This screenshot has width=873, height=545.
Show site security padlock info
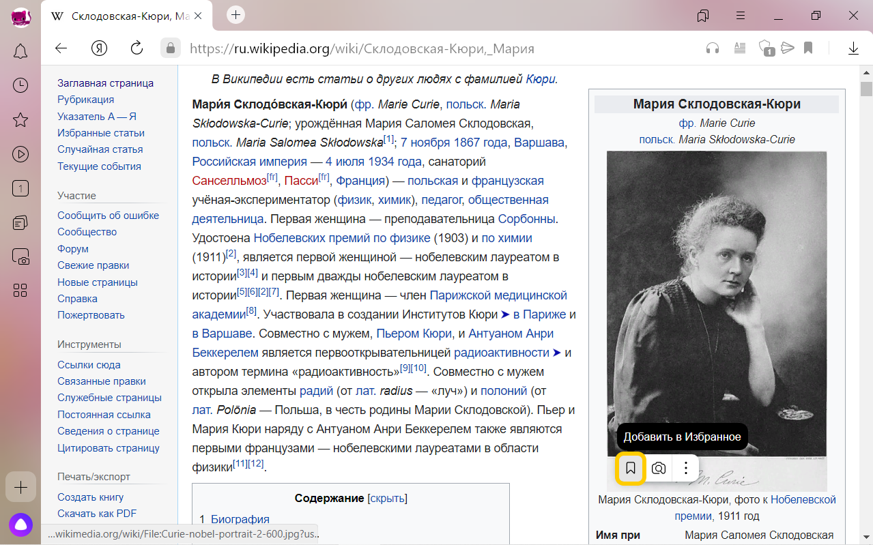click(x=170, y=48)
